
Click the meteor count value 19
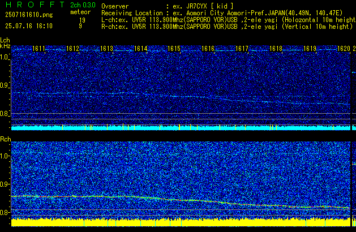point(82,20)
